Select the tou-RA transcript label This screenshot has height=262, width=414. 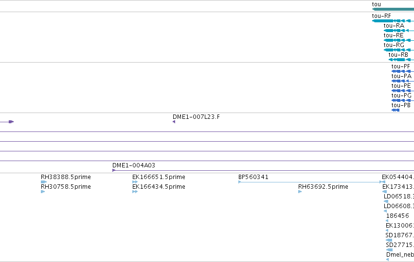(x=394, y=26)
